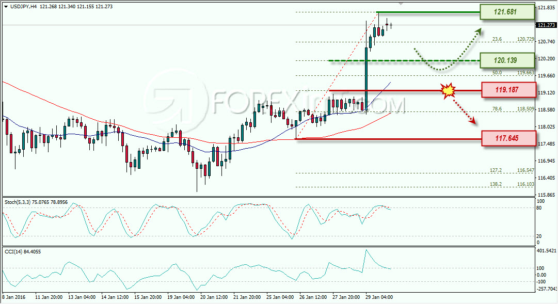The width and height of the screenshot is (558, 304).
Task: Click the Fibonacci level value 118.509
Action: pyautogui.click(x=525, y=109)
